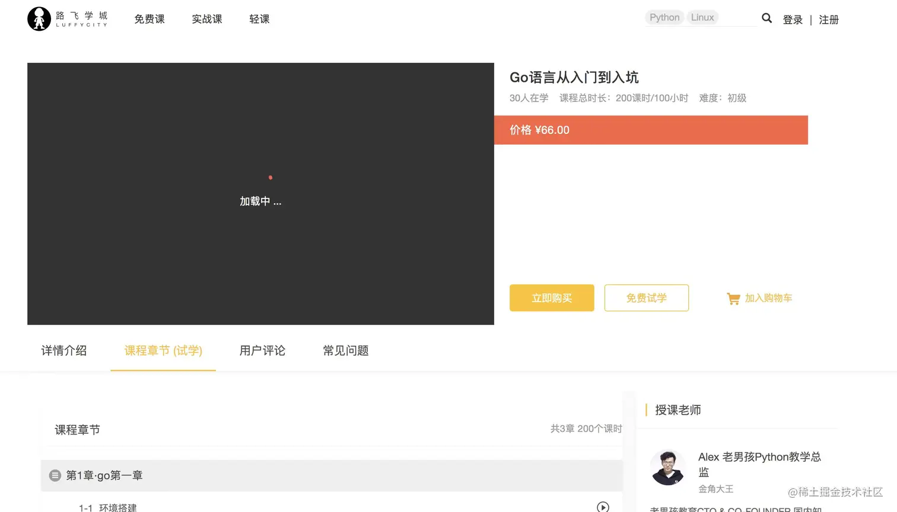Screen dimensions: 897x512
Task: Click the search magnifier icon
Action: pos(766,18)
